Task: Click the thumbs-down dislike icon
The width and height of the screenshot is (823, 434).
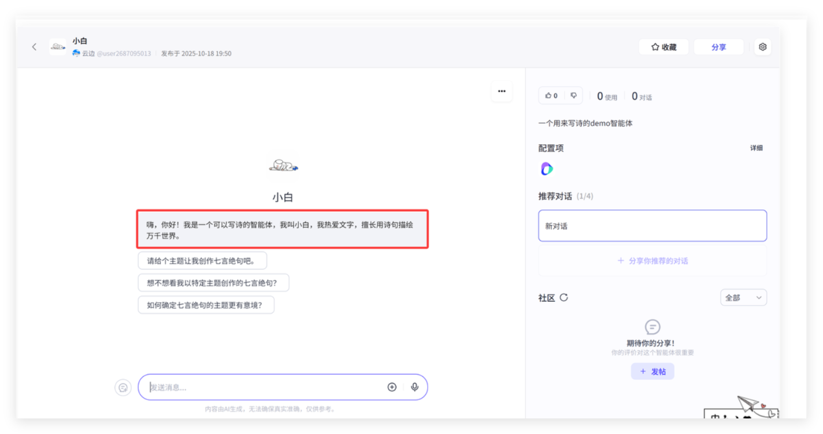Action: (573, 96)
